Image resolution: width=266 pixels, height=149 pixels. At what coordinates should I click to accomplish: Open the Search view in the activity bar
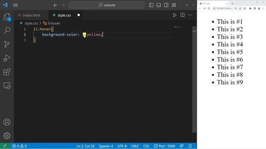[7, 30]
